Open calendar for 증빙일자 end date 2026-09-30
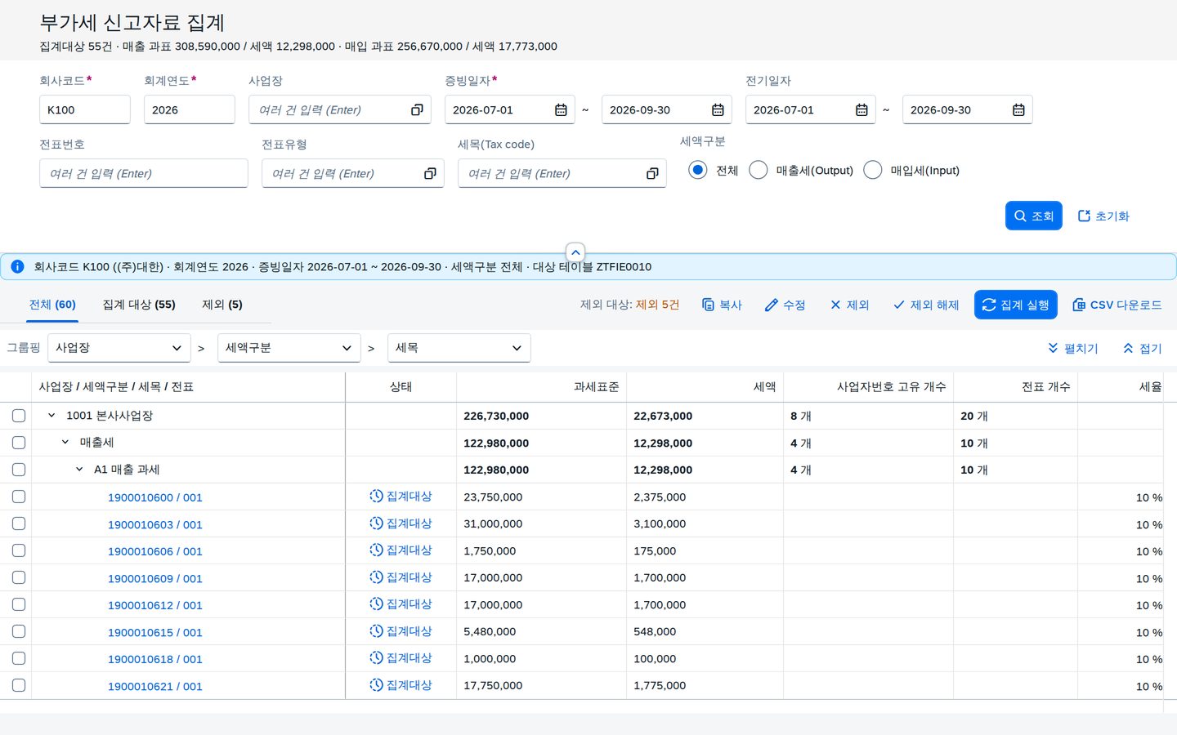Viewport: 1177px width, 735px height. 718,109
